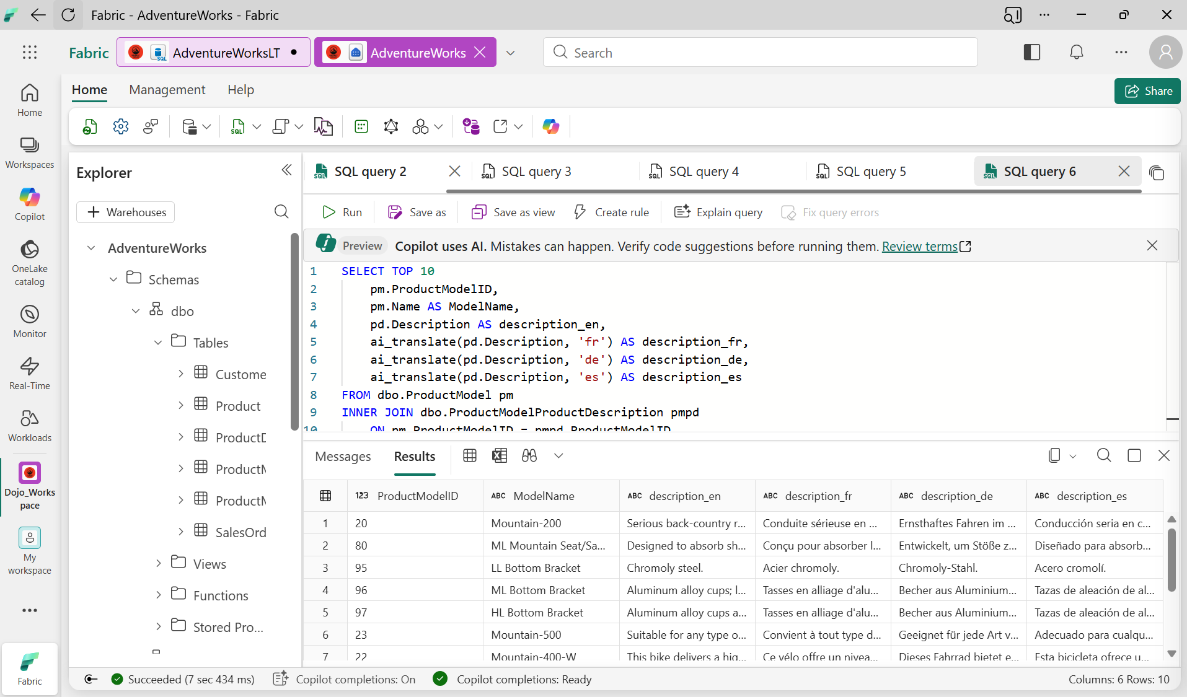Screen dimensions: 1187x697
Task: Select the SQL query 4 tab
Action: point(704,171)
